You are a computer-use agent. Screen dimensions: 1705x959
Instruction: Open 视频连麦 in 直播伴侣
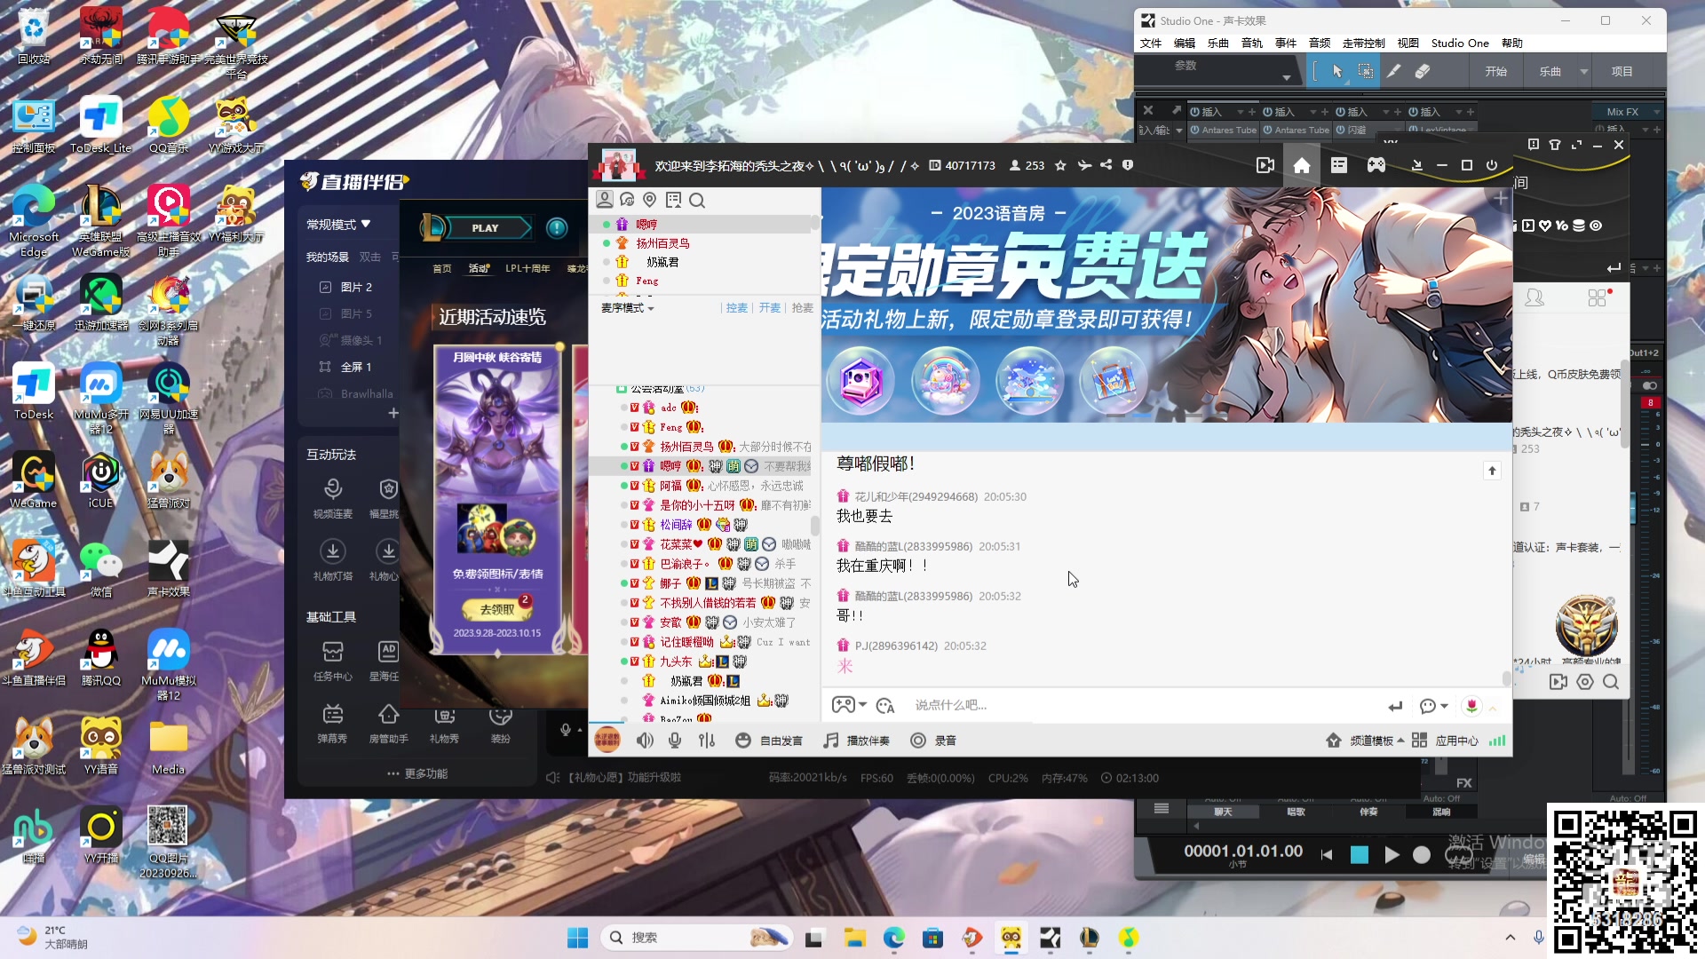click(x=333, y=498)
